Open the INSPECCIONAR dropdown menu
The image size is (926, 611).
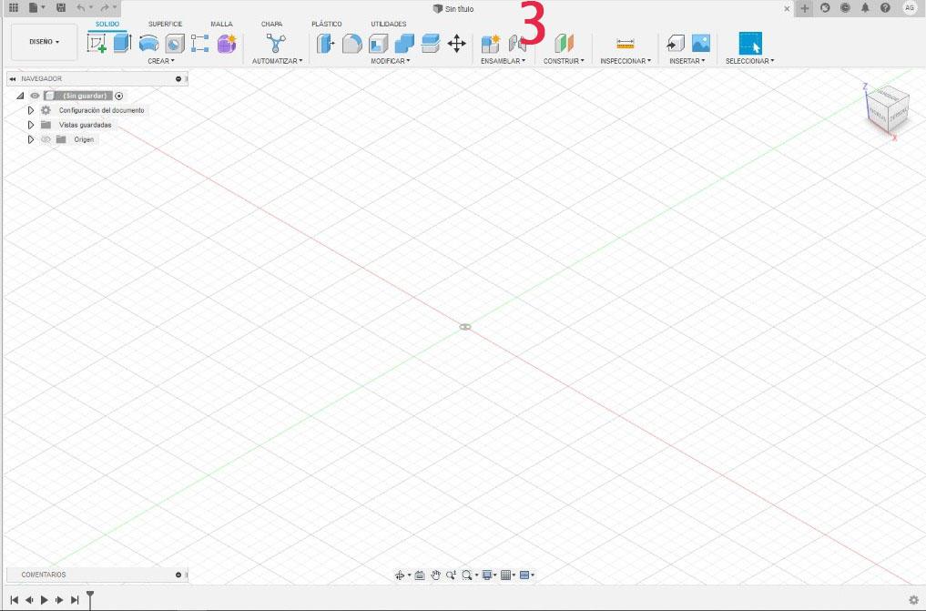click(626, 61)
